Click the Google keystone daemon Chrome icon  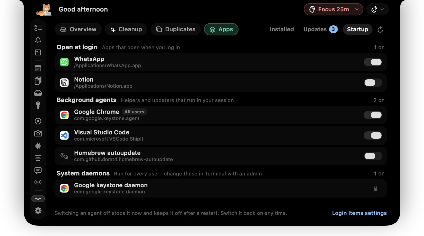click(x=64, y=188)
